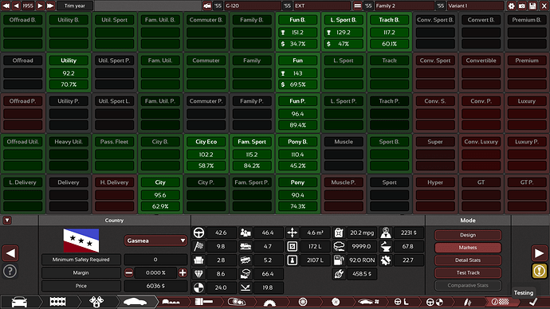The image size is (550, 309).
Task: Select the Fun B. market tile
Action: pyautogui.click(x=298, y=32)
